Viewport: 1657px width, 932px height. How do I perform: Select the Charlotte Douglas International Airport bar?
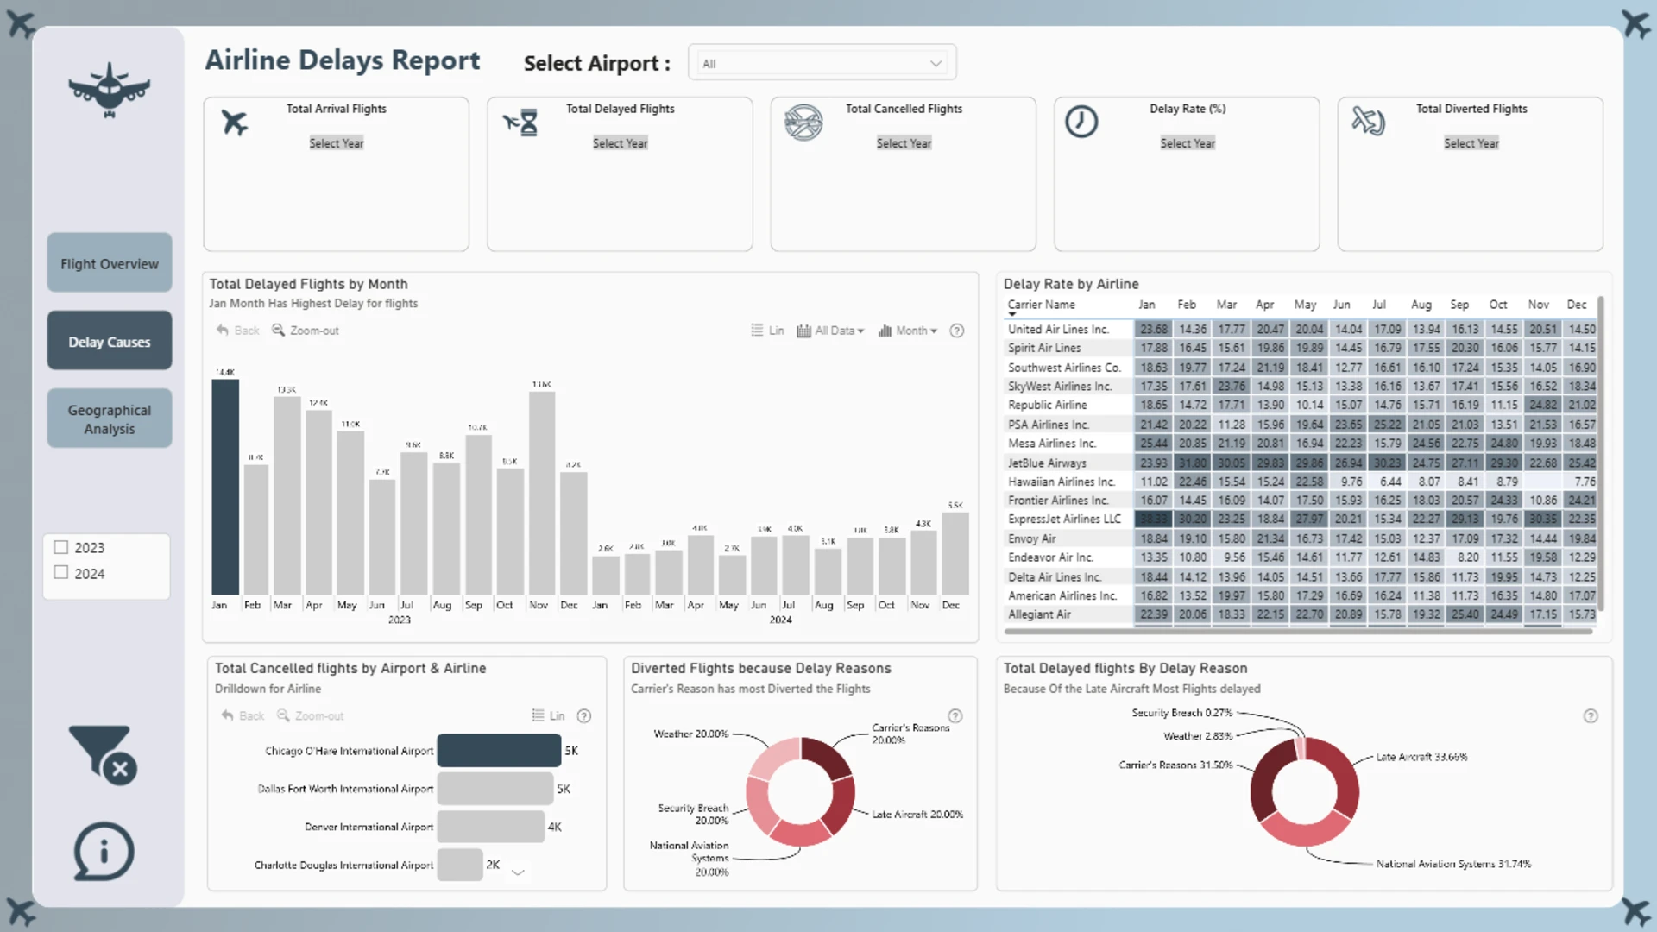460,865
